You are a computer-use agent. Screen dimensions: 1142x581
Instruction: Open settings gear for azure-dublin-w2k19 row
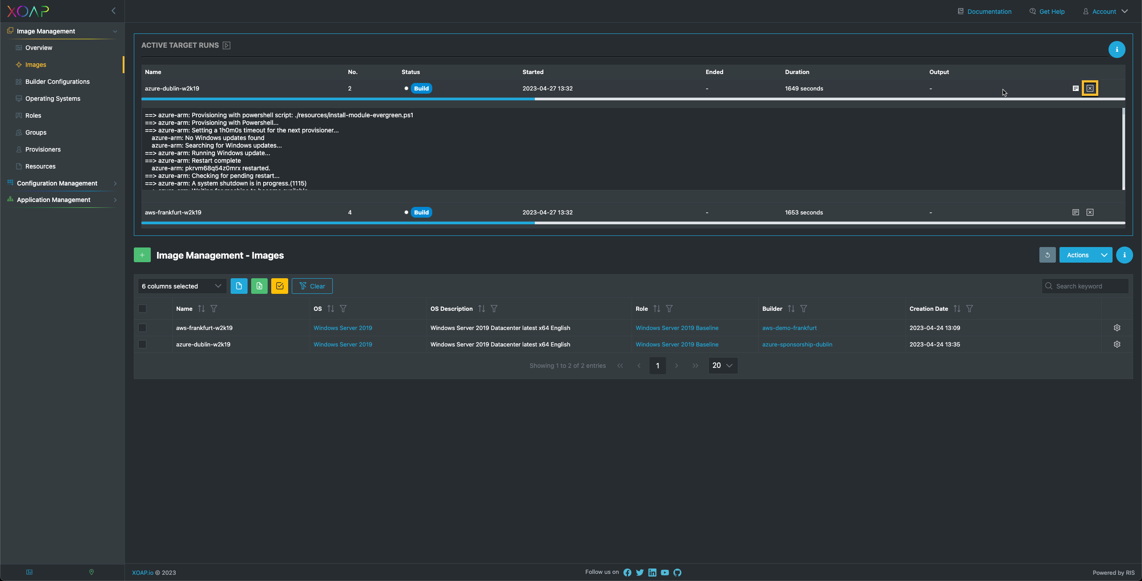tap(1117, 344)
